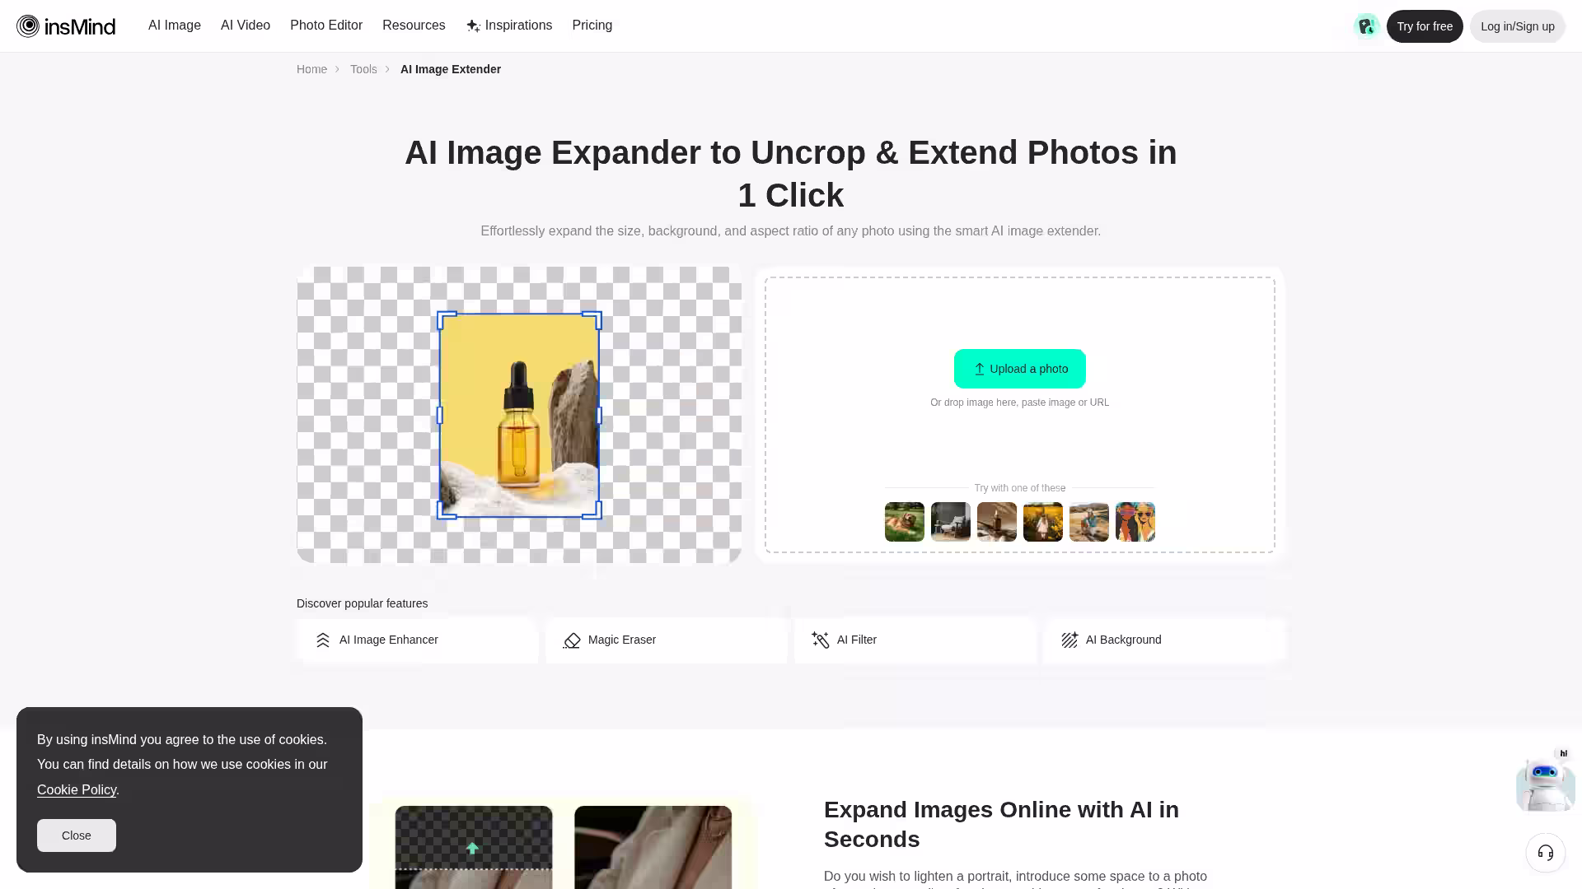This screenshot has width=1582, height=889.
Task: Click the insMind logo icon
Action: 28,26
